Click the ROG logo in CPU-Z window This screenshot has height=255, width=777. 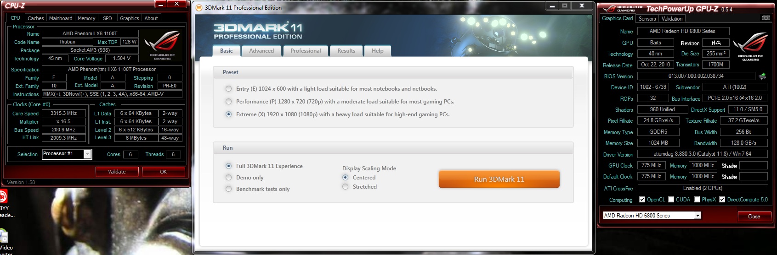coord(162,46)
